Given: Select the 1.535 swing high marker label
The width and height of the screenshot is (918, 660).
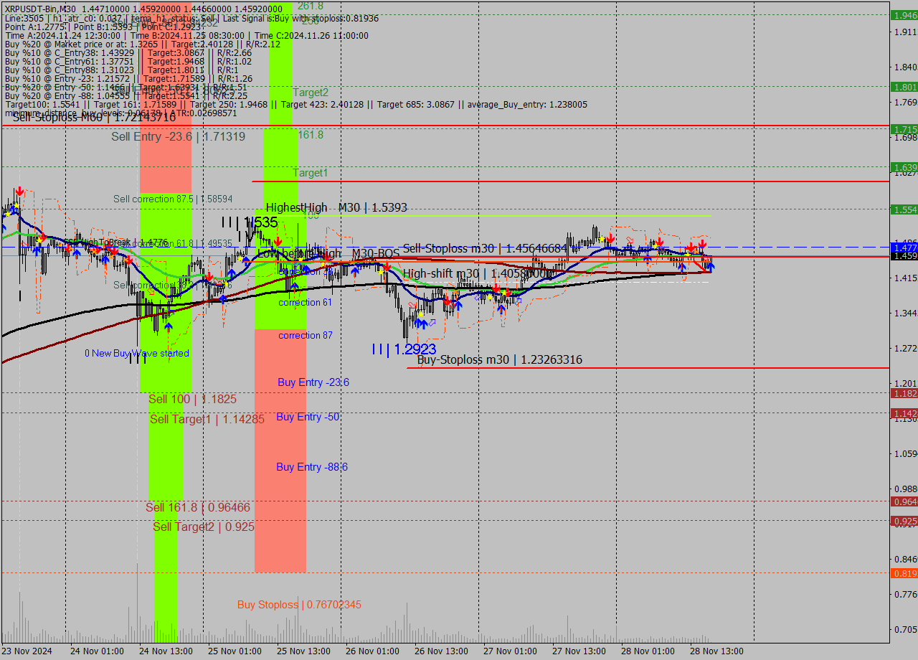Looking at the screenshot, I should [249, 222].
